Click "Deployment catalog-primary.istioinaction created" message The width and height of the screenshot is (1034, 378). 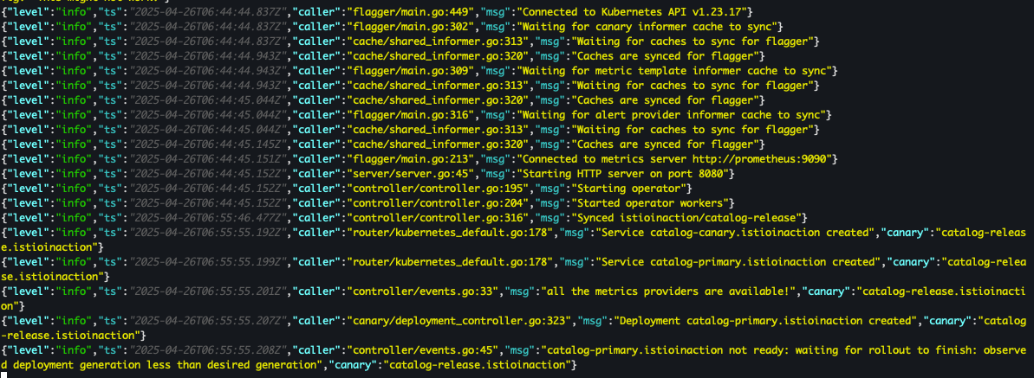click(765, 321)
